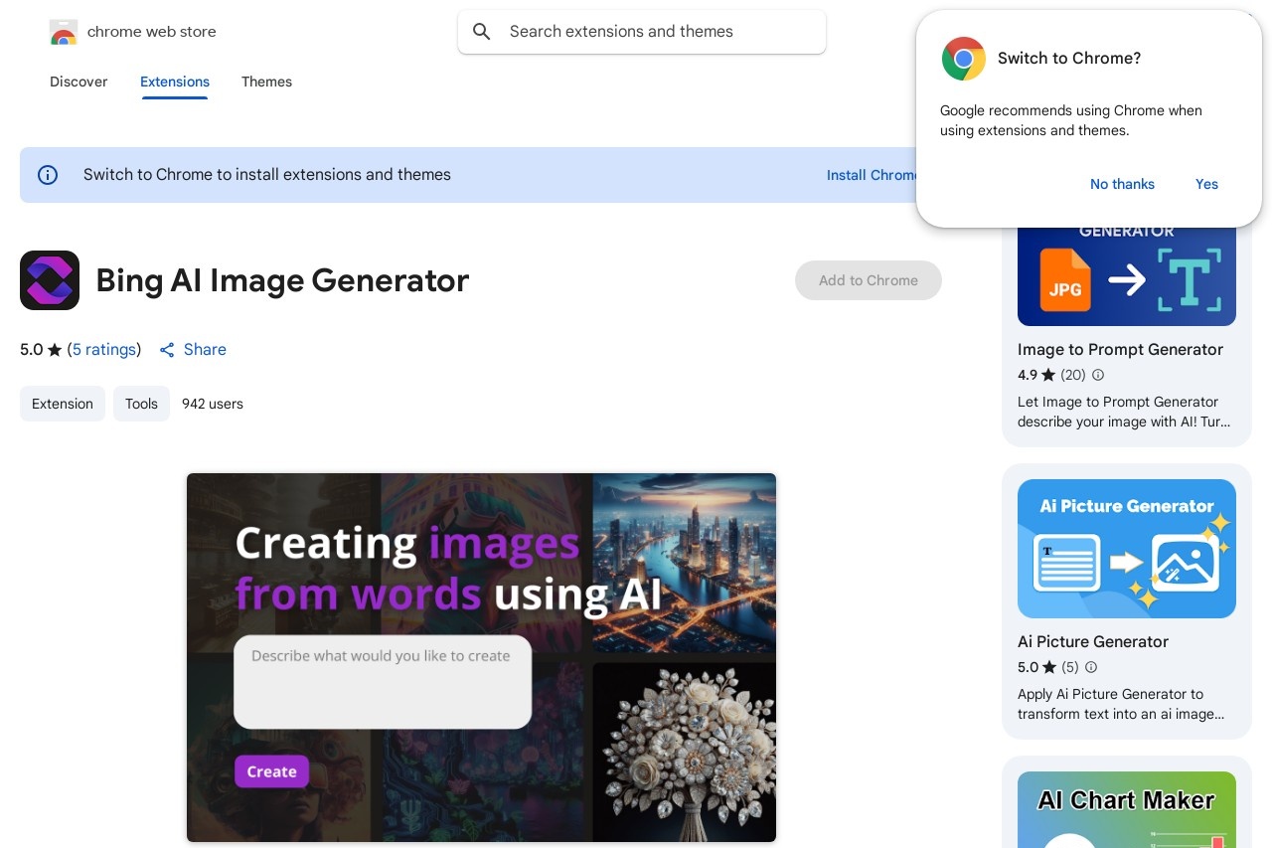Dismiss popup with No thanks
The image size is (1272, 848).
pyautogui.click(x=1122, y=184)
